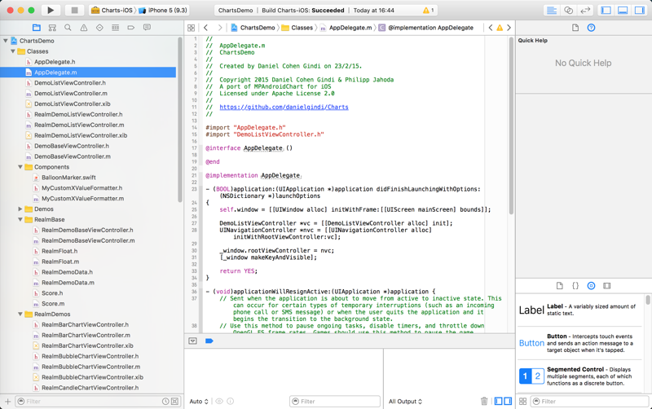Toggle the Navigator panel visibility

pos(606,11)
